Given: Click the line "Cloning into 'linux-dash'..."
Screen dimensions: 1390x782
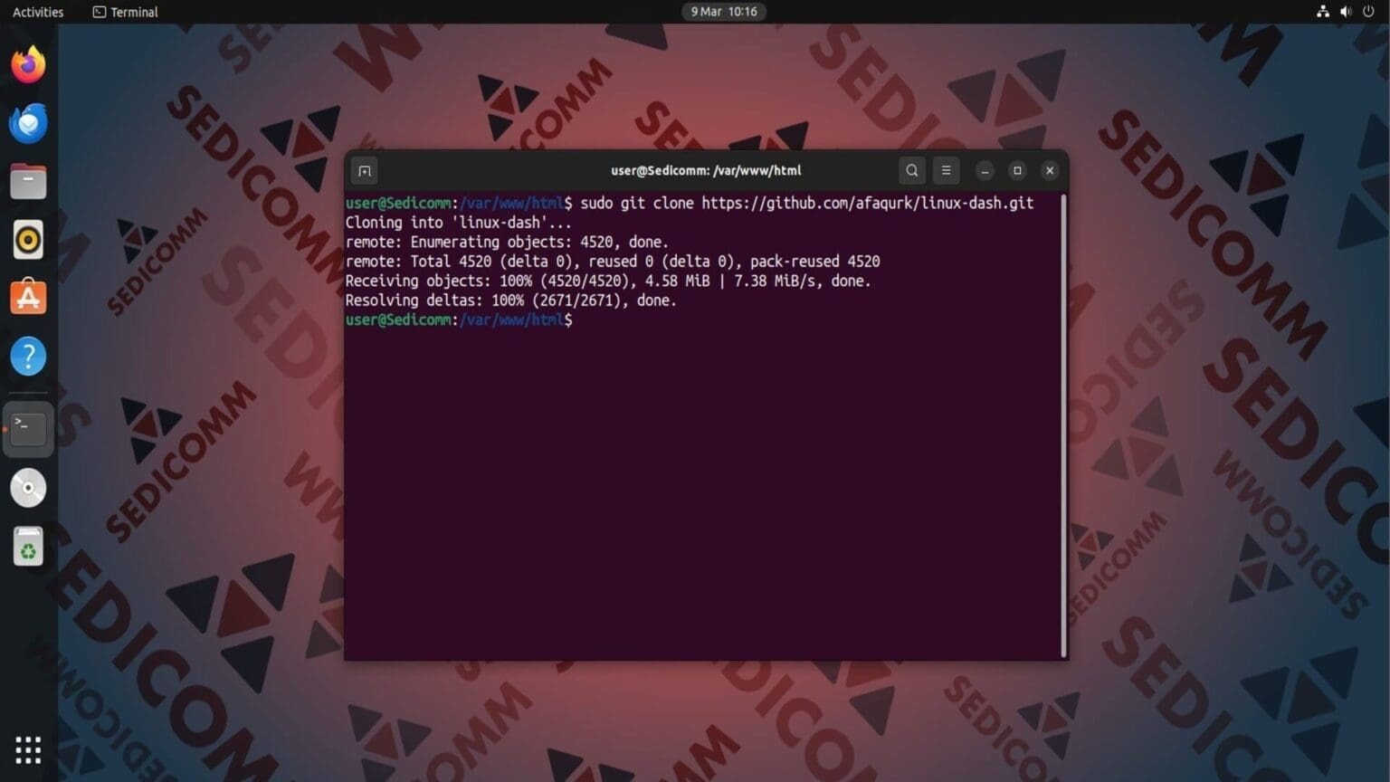Looking at the screenshot, I should click(458, 223).
